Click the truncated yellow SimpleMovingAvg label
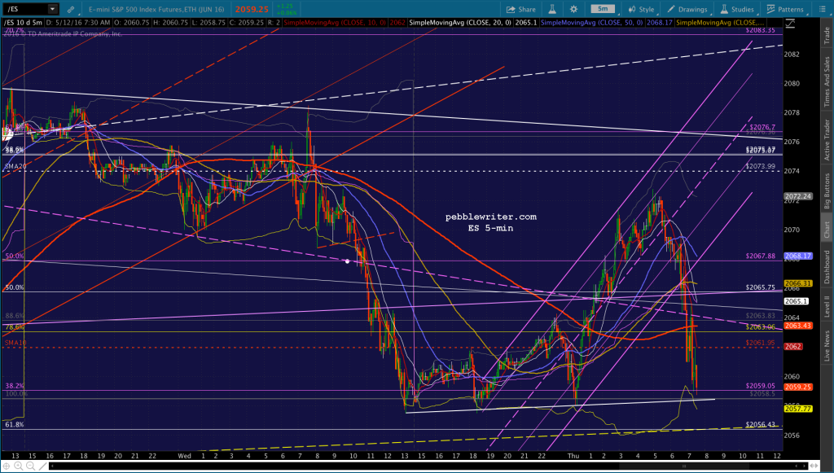Screen dimensions: 834x473 tap(721, 23)
